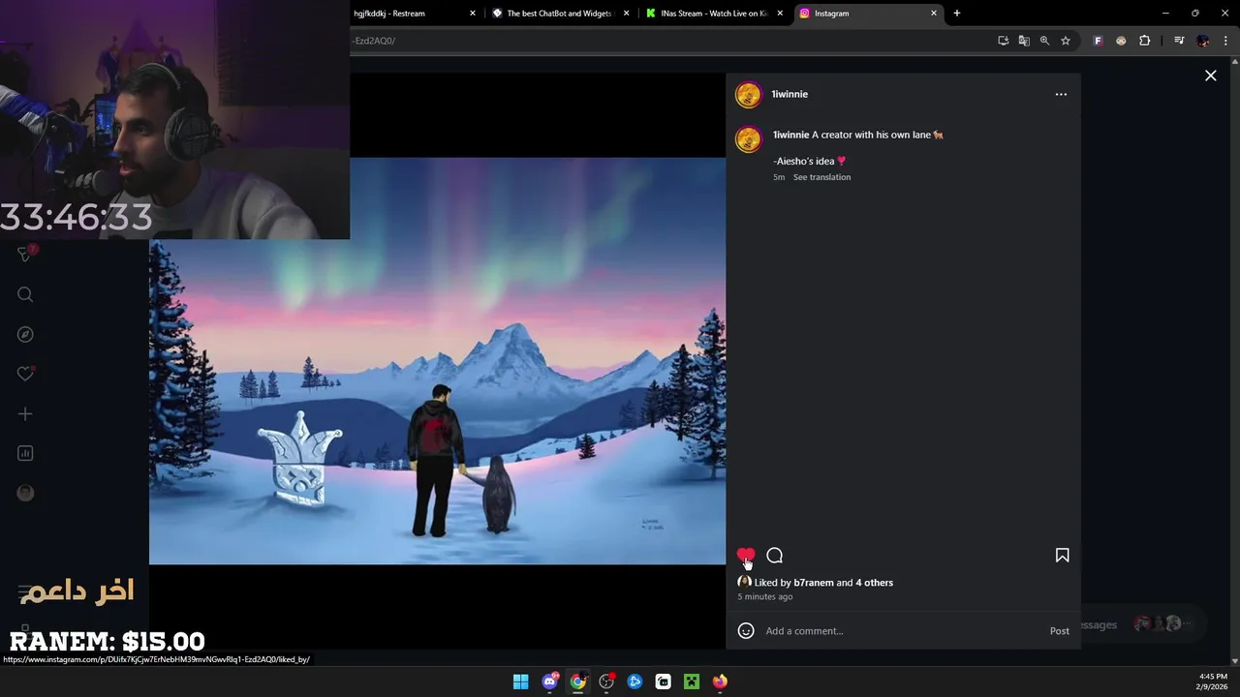
Task: Open Instagram Notifications heart icon
Action: point(25,374)
